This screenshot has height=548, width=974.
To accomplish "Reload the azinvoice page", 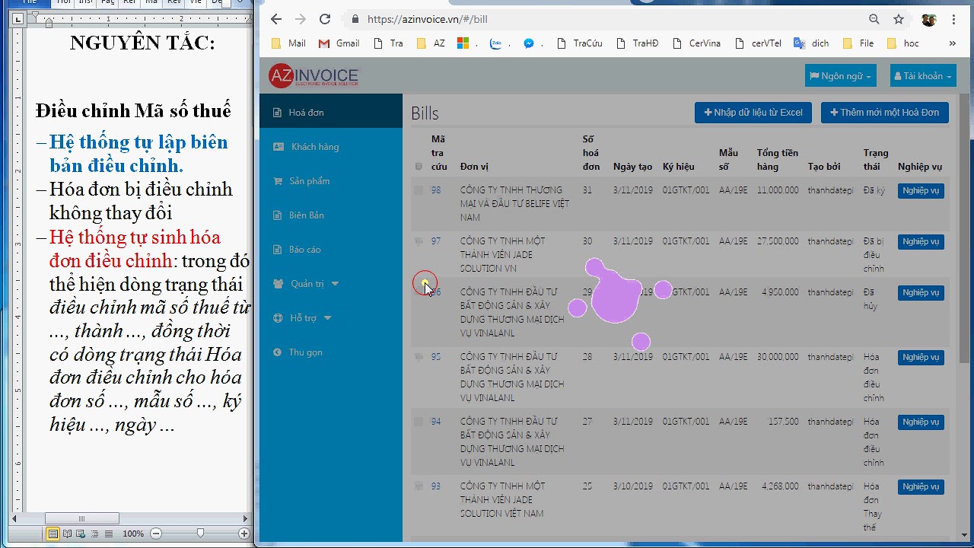I will pyautogui.click(x=325, y=19).
